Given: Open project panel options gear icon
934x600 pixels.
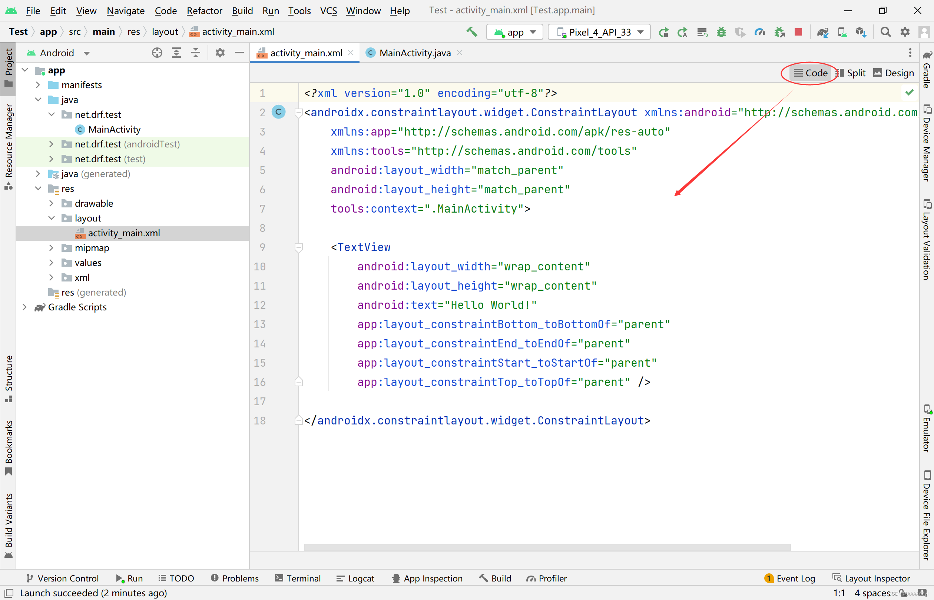Looking at the screenshot, I should tap(220, 53).
